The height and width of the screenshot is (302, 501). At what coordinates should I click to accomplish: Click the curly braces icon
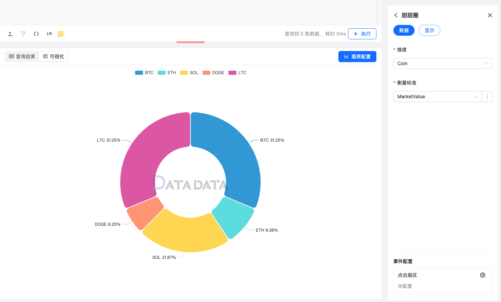click(36, 34)
